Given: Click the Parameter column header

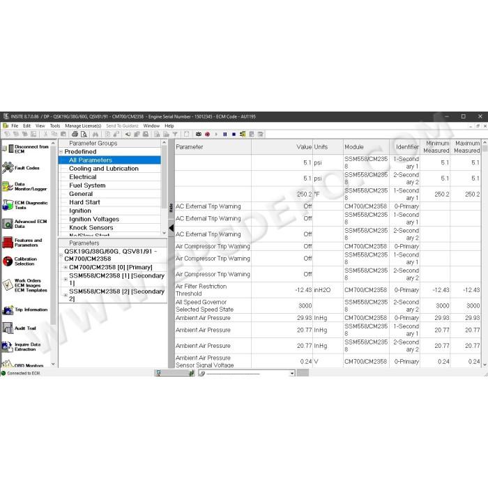Looking at the screenshot, I should (213, 147).
